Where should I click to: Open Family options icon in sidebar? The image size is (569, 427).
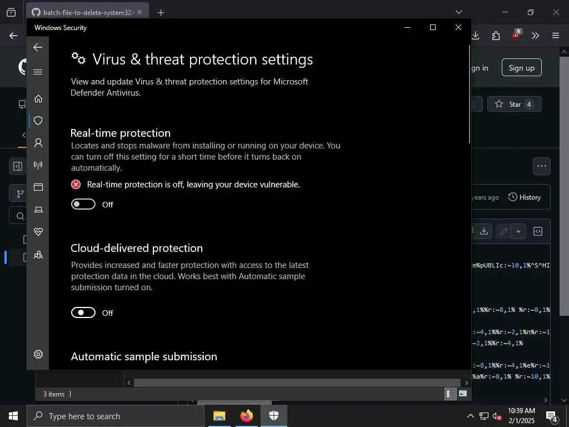[x=38, y=255]
